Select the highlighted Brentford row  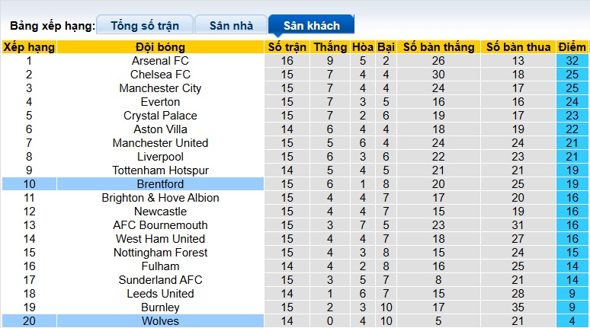(x=160, y=184)
